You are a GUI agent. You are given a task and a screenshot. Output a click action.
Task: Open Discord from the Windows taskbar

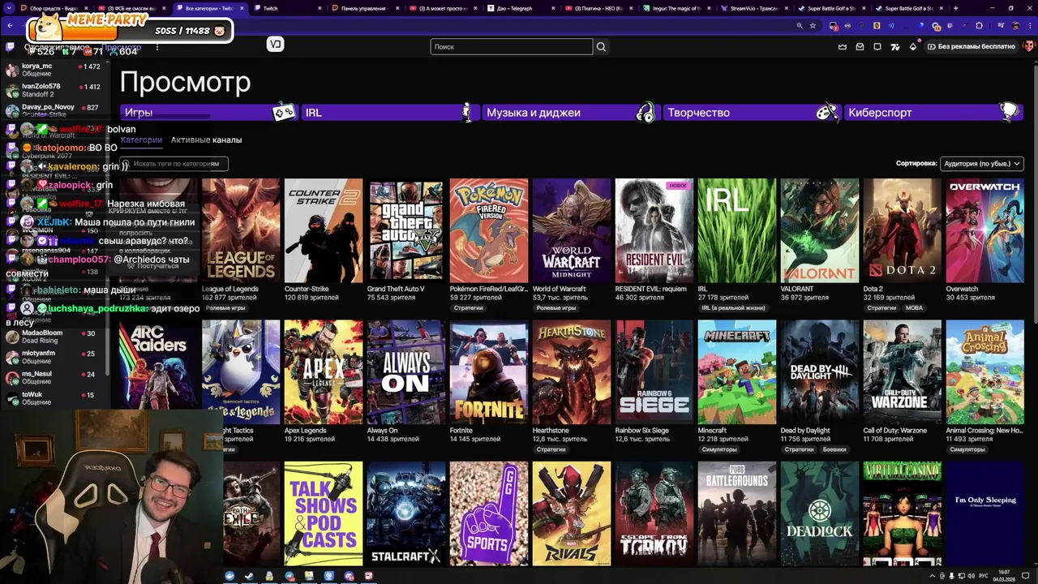[350, 576]
